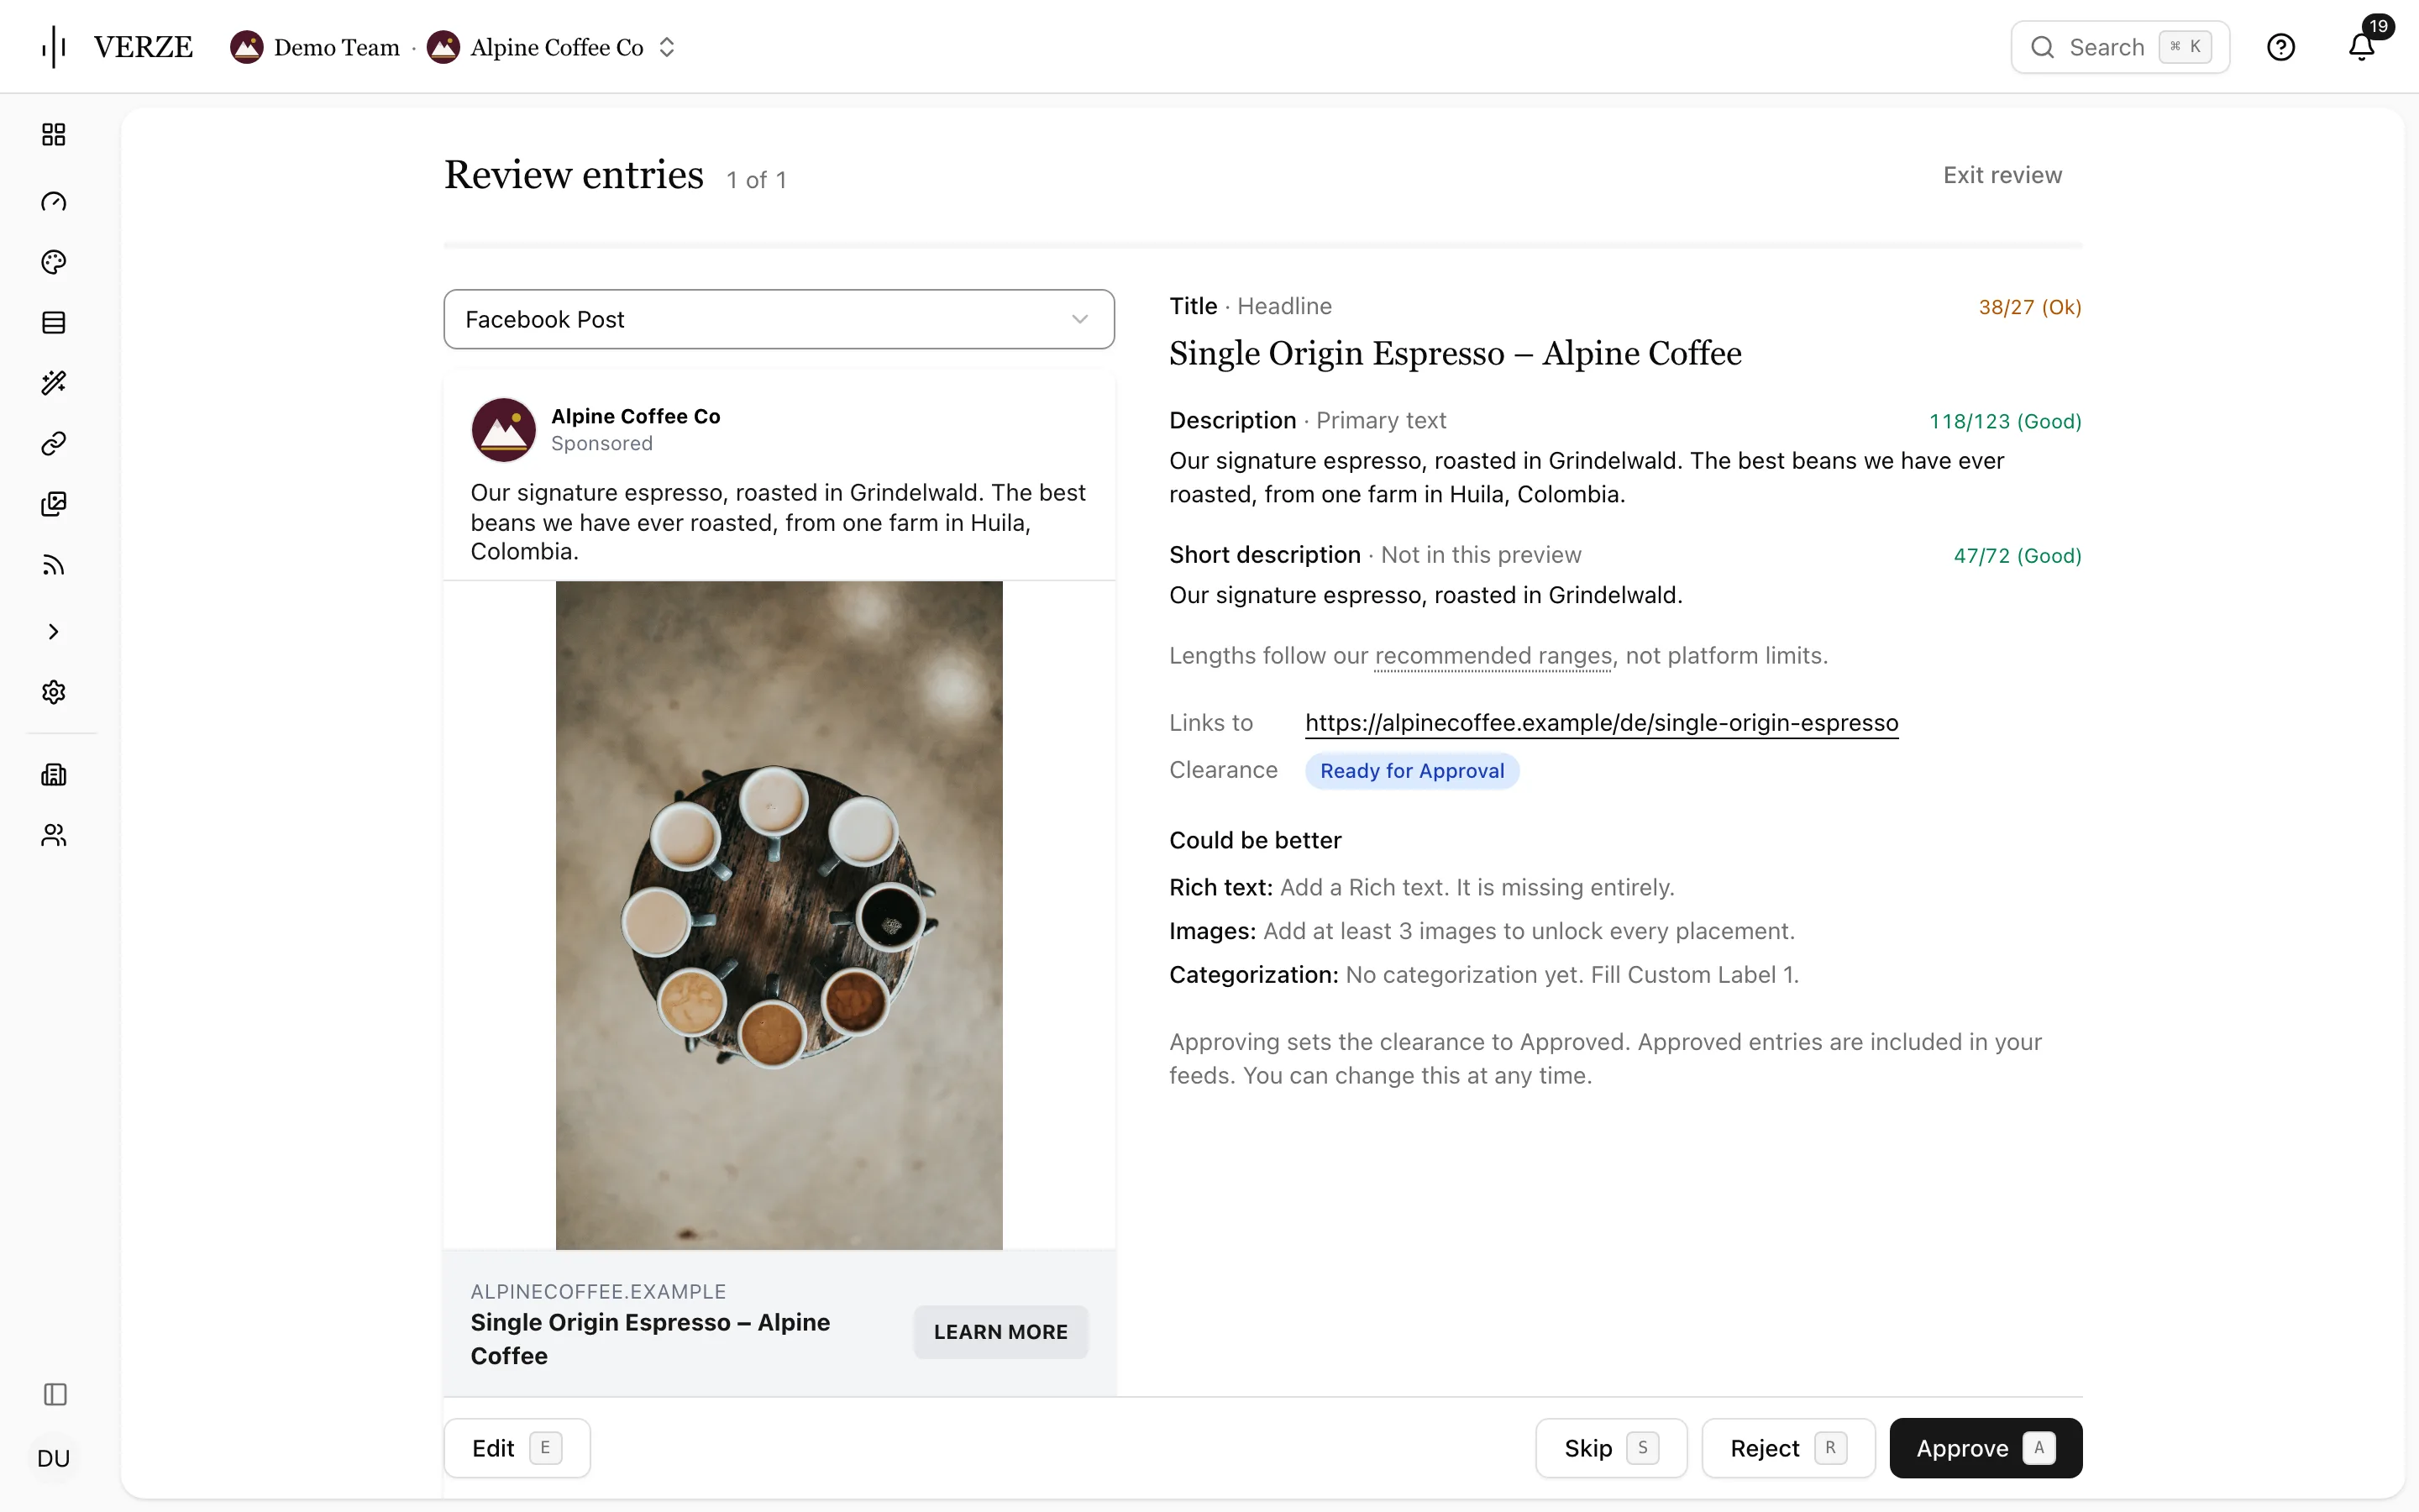Click the 'Rich text:' suggestion line
The image size is (2419, 1512).
point(1421,887)
